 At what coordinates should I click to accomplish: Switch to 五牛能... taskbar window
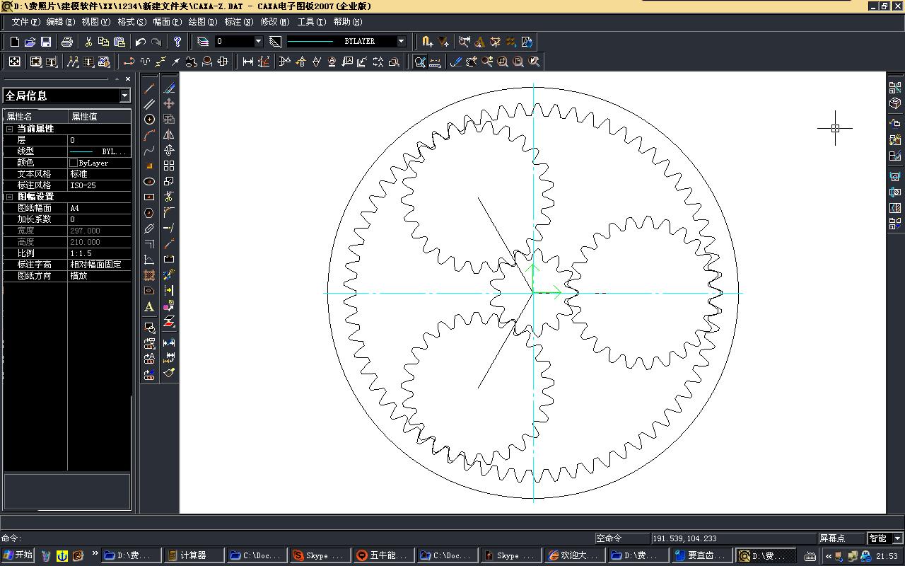tap(383, 555)
